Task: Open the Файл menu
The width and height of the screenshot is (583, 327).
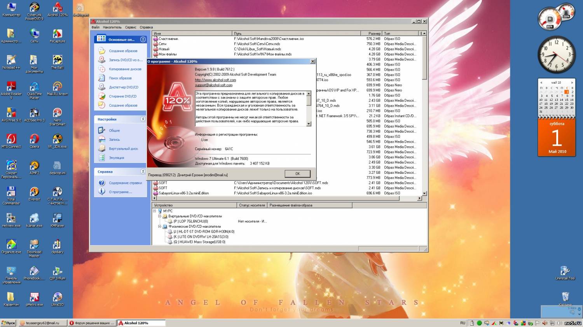Action: [95, 28]
